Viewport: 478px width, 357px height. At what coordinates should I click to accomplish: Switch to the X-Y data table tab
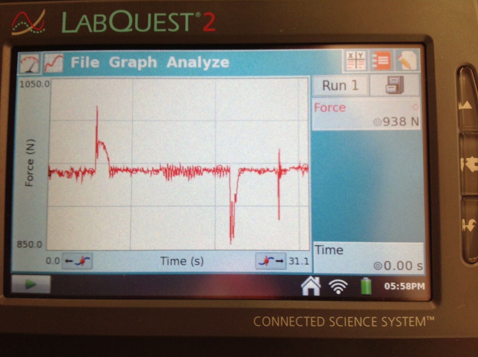(356, 61)
